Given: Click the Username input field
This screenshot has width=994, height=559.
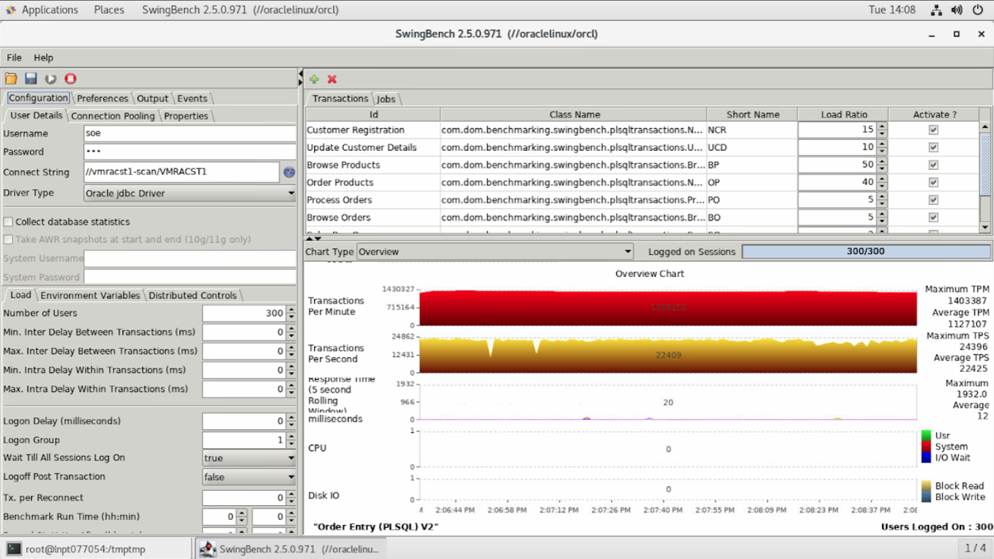Looking at the screenshot, I should click(x=189, y=133).
